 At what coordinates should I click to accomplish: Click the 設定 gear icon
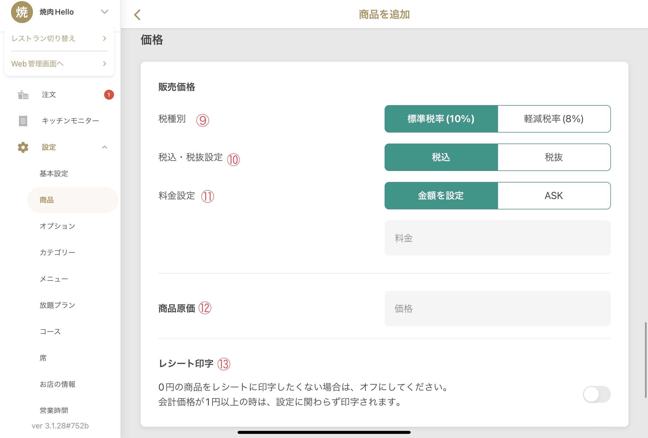23,147
